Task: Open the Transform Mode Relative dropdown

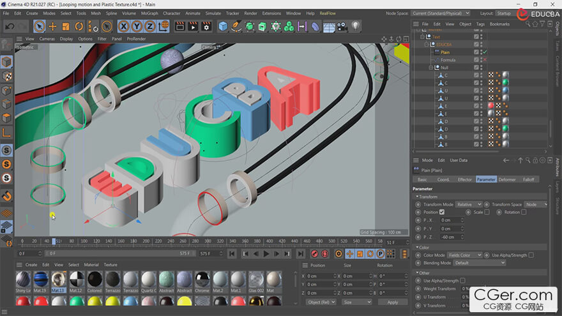Action: click(x=469, y=204)
